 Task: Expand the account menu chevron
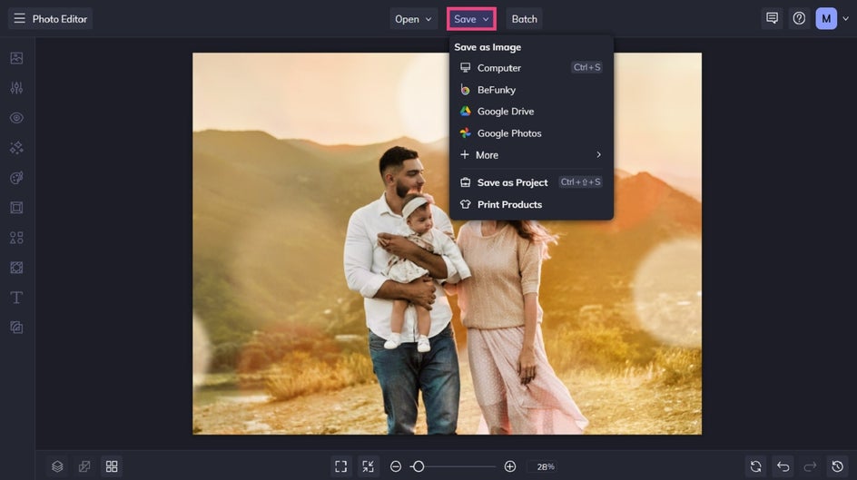point(845,18)
